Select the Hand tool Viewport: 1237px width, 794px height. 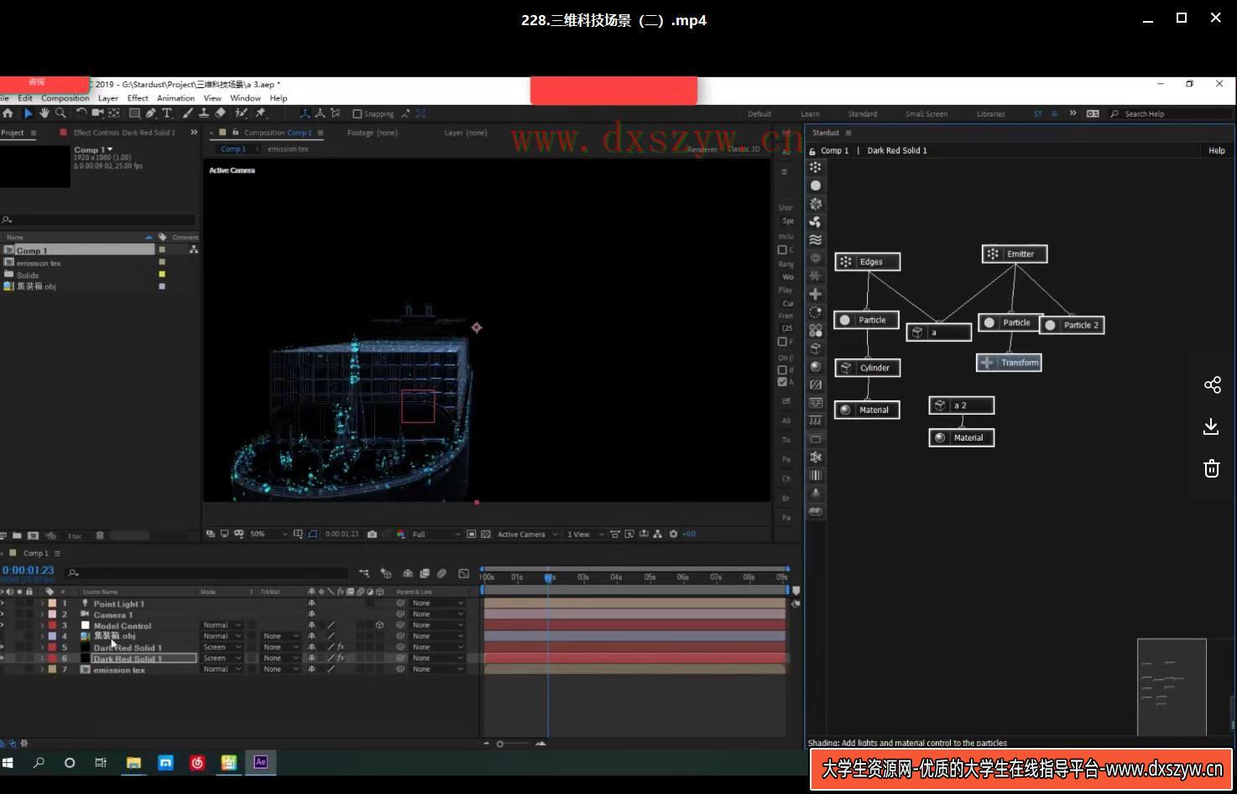click(44, 113)
